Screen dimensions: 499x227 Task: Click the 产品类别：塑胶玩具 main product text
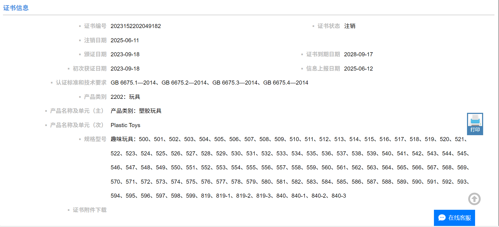coord(136,111)
